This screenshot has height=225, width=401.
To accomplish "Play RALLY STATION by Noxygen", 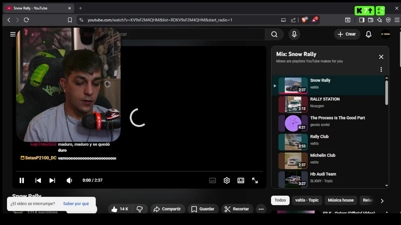I will [328, 104].
